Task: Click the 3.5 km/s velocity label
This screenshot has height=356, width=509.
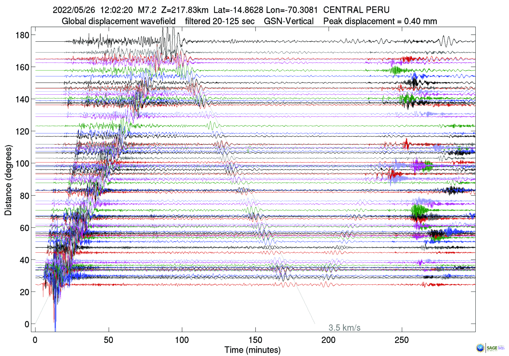Action: pyautogui.click(x=344, y=328)
